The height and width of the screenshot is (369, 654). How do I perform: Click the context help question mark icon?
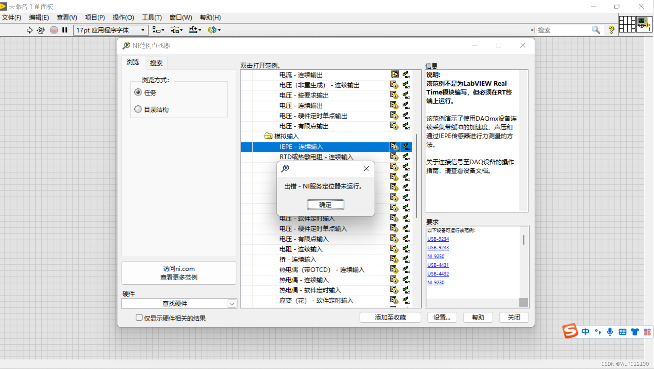pos(611,30)
